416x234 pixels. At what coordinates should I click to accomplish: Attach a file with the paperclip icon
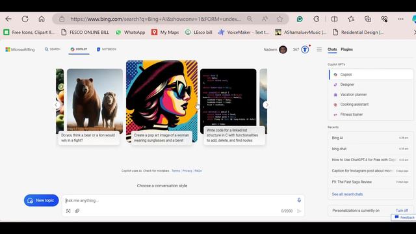point(77,211)
